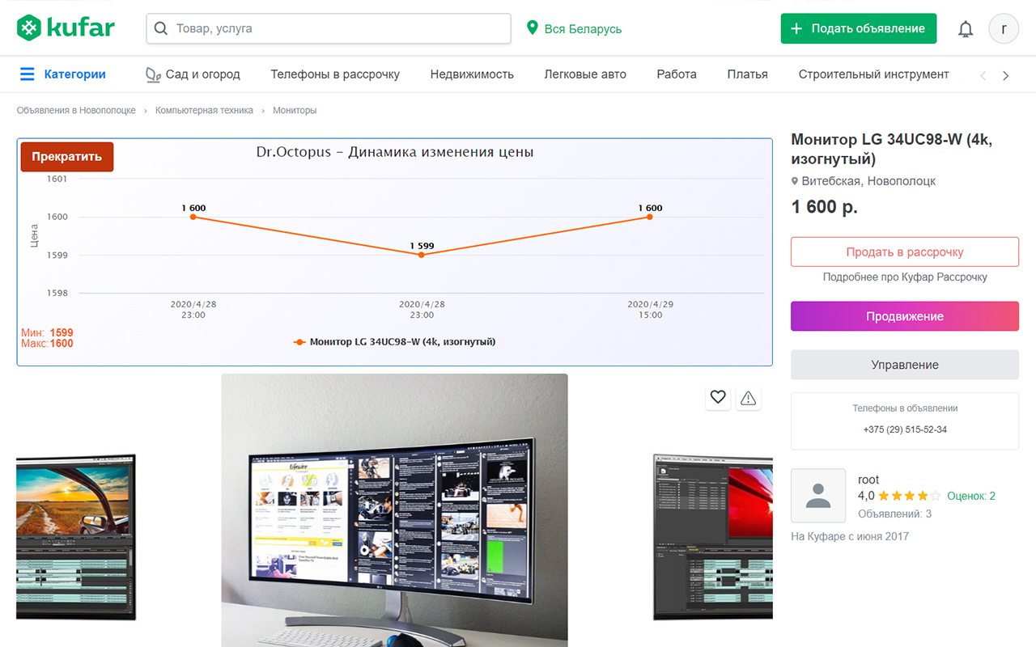Go to Мониторы breadcrumb
This screenshot has width=1036, height=647.
pyautogui.click(x=295, y=110)
